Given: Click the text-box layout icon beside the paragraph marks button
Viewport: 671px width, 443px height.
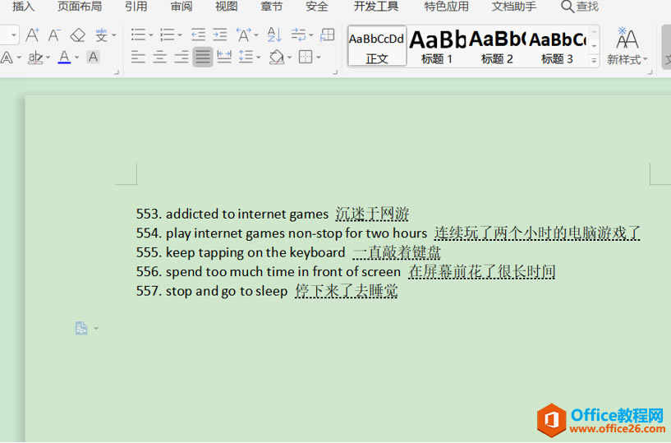Looking at the screenshot, I should pyautogui.click(x=328, y=35).
